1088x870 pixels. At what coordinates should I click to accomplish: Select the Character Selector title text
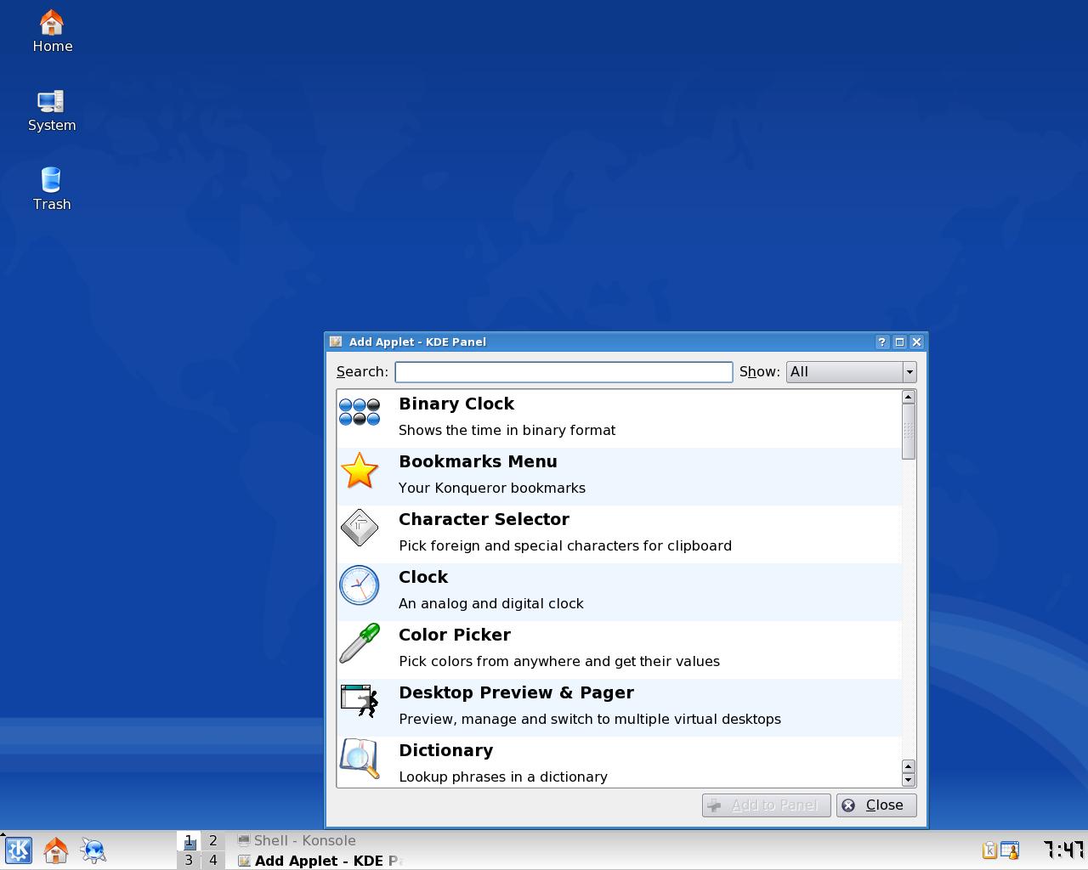point(484,519)
